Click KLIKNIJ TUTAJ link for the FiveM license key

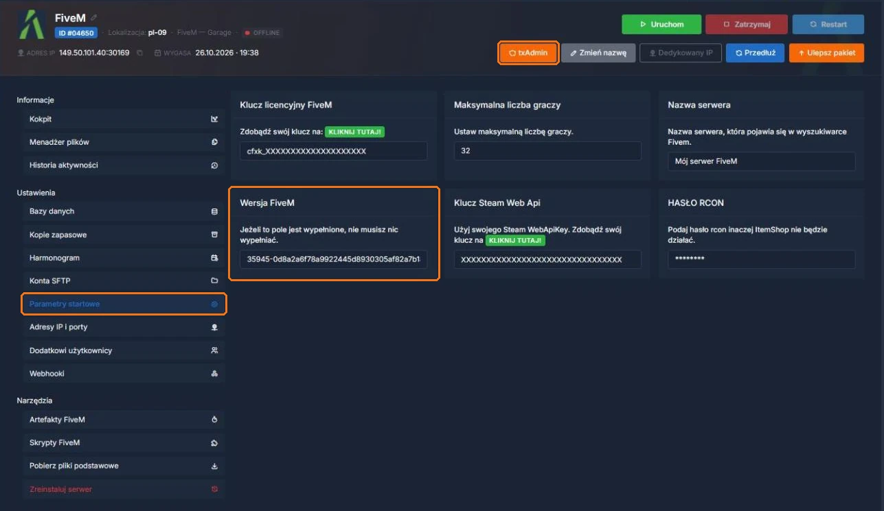[354, 132]
